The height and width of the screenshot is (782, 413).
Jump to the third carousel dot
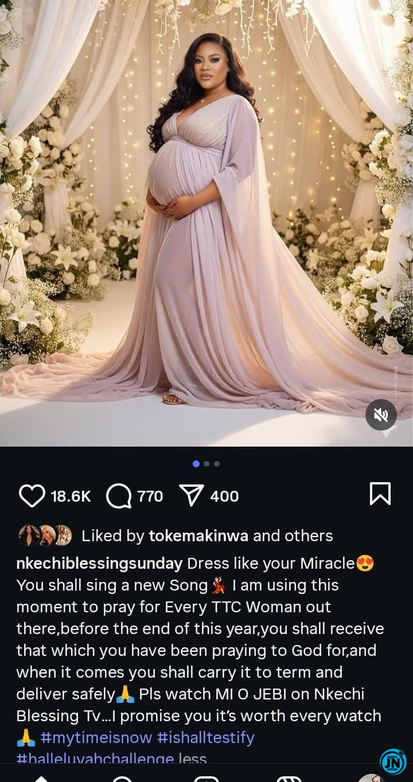point(217,464)
